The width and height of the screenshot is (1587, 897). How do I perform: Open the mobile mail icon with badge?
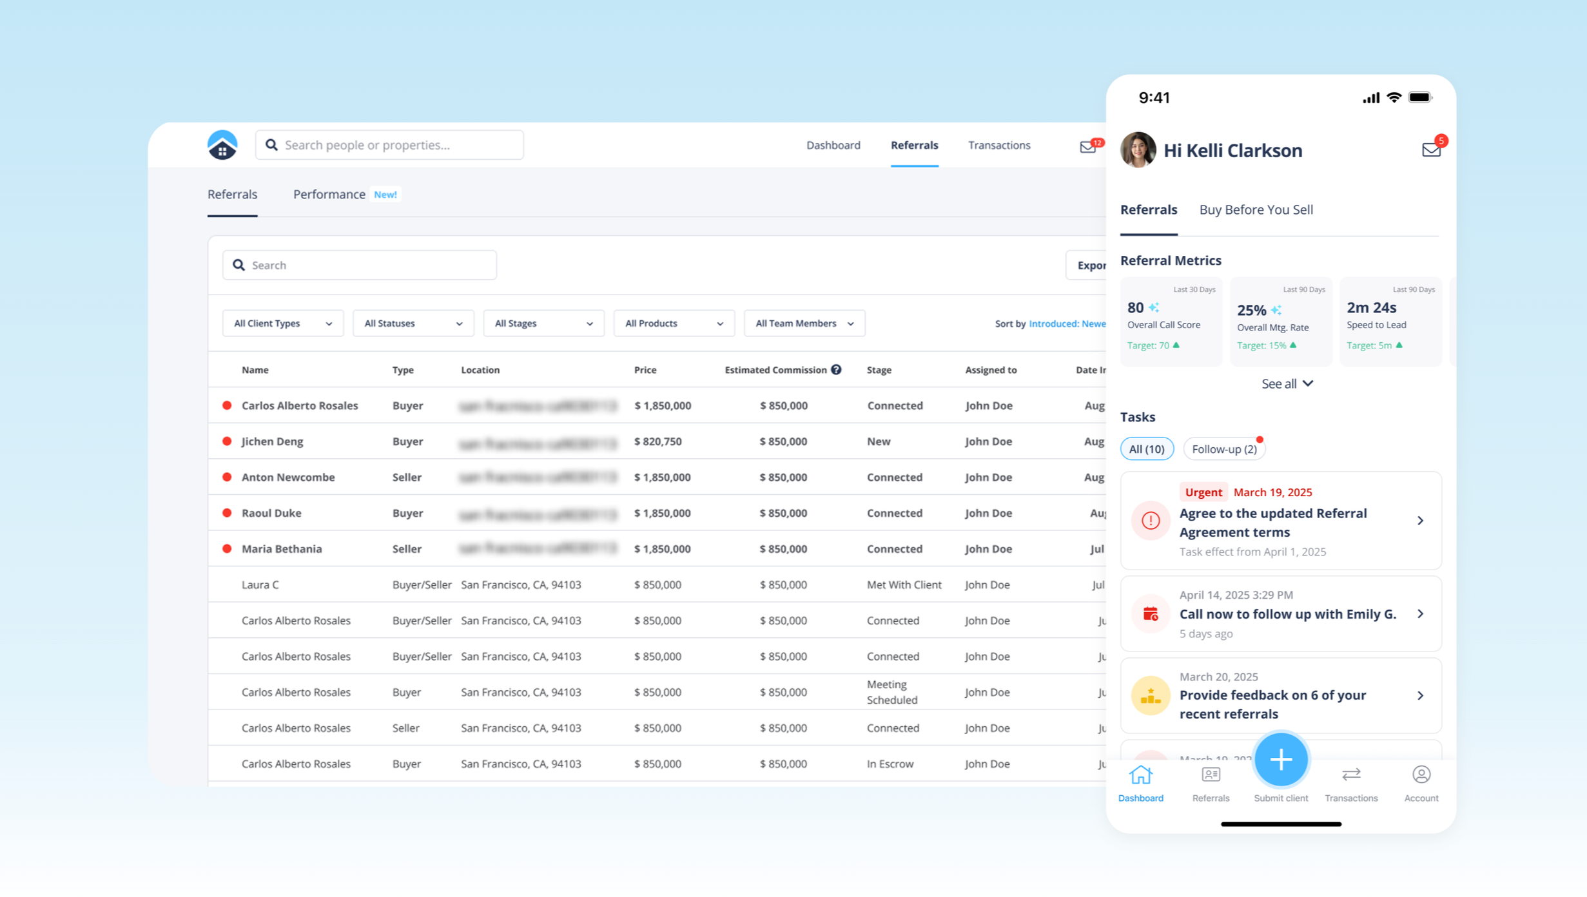click(x=1431, y=150)
